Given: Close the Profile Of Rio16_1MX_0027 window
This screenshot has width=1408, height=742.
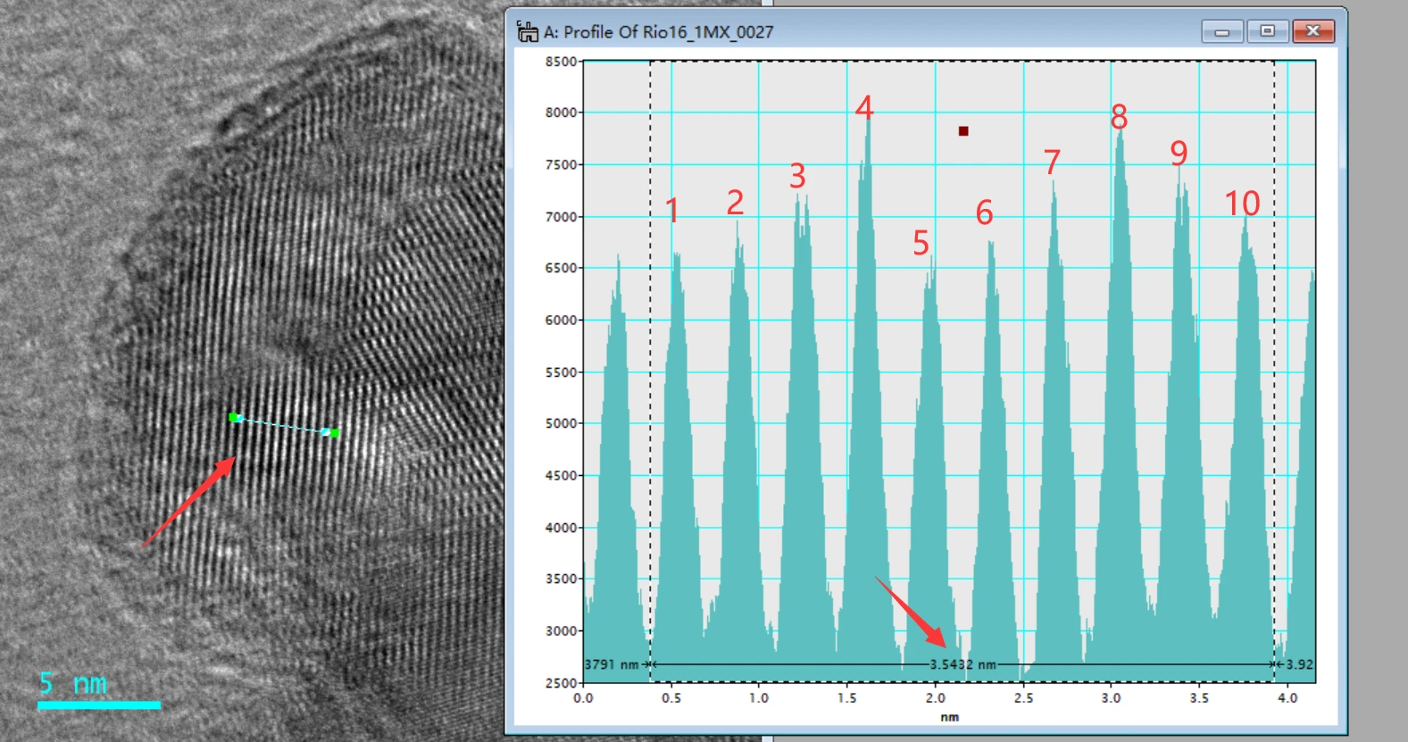Looking at the screenshot, I should [1312, 31].
